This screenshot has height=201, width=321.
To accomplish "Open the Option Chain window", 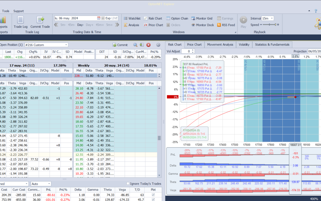I will pyautogui.click(x=177, y=18).
